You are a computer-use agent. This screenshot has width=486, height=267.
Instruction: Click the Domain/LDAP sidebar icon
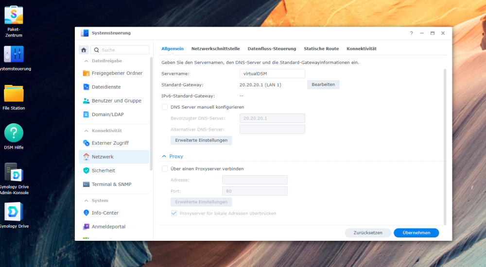86,114
